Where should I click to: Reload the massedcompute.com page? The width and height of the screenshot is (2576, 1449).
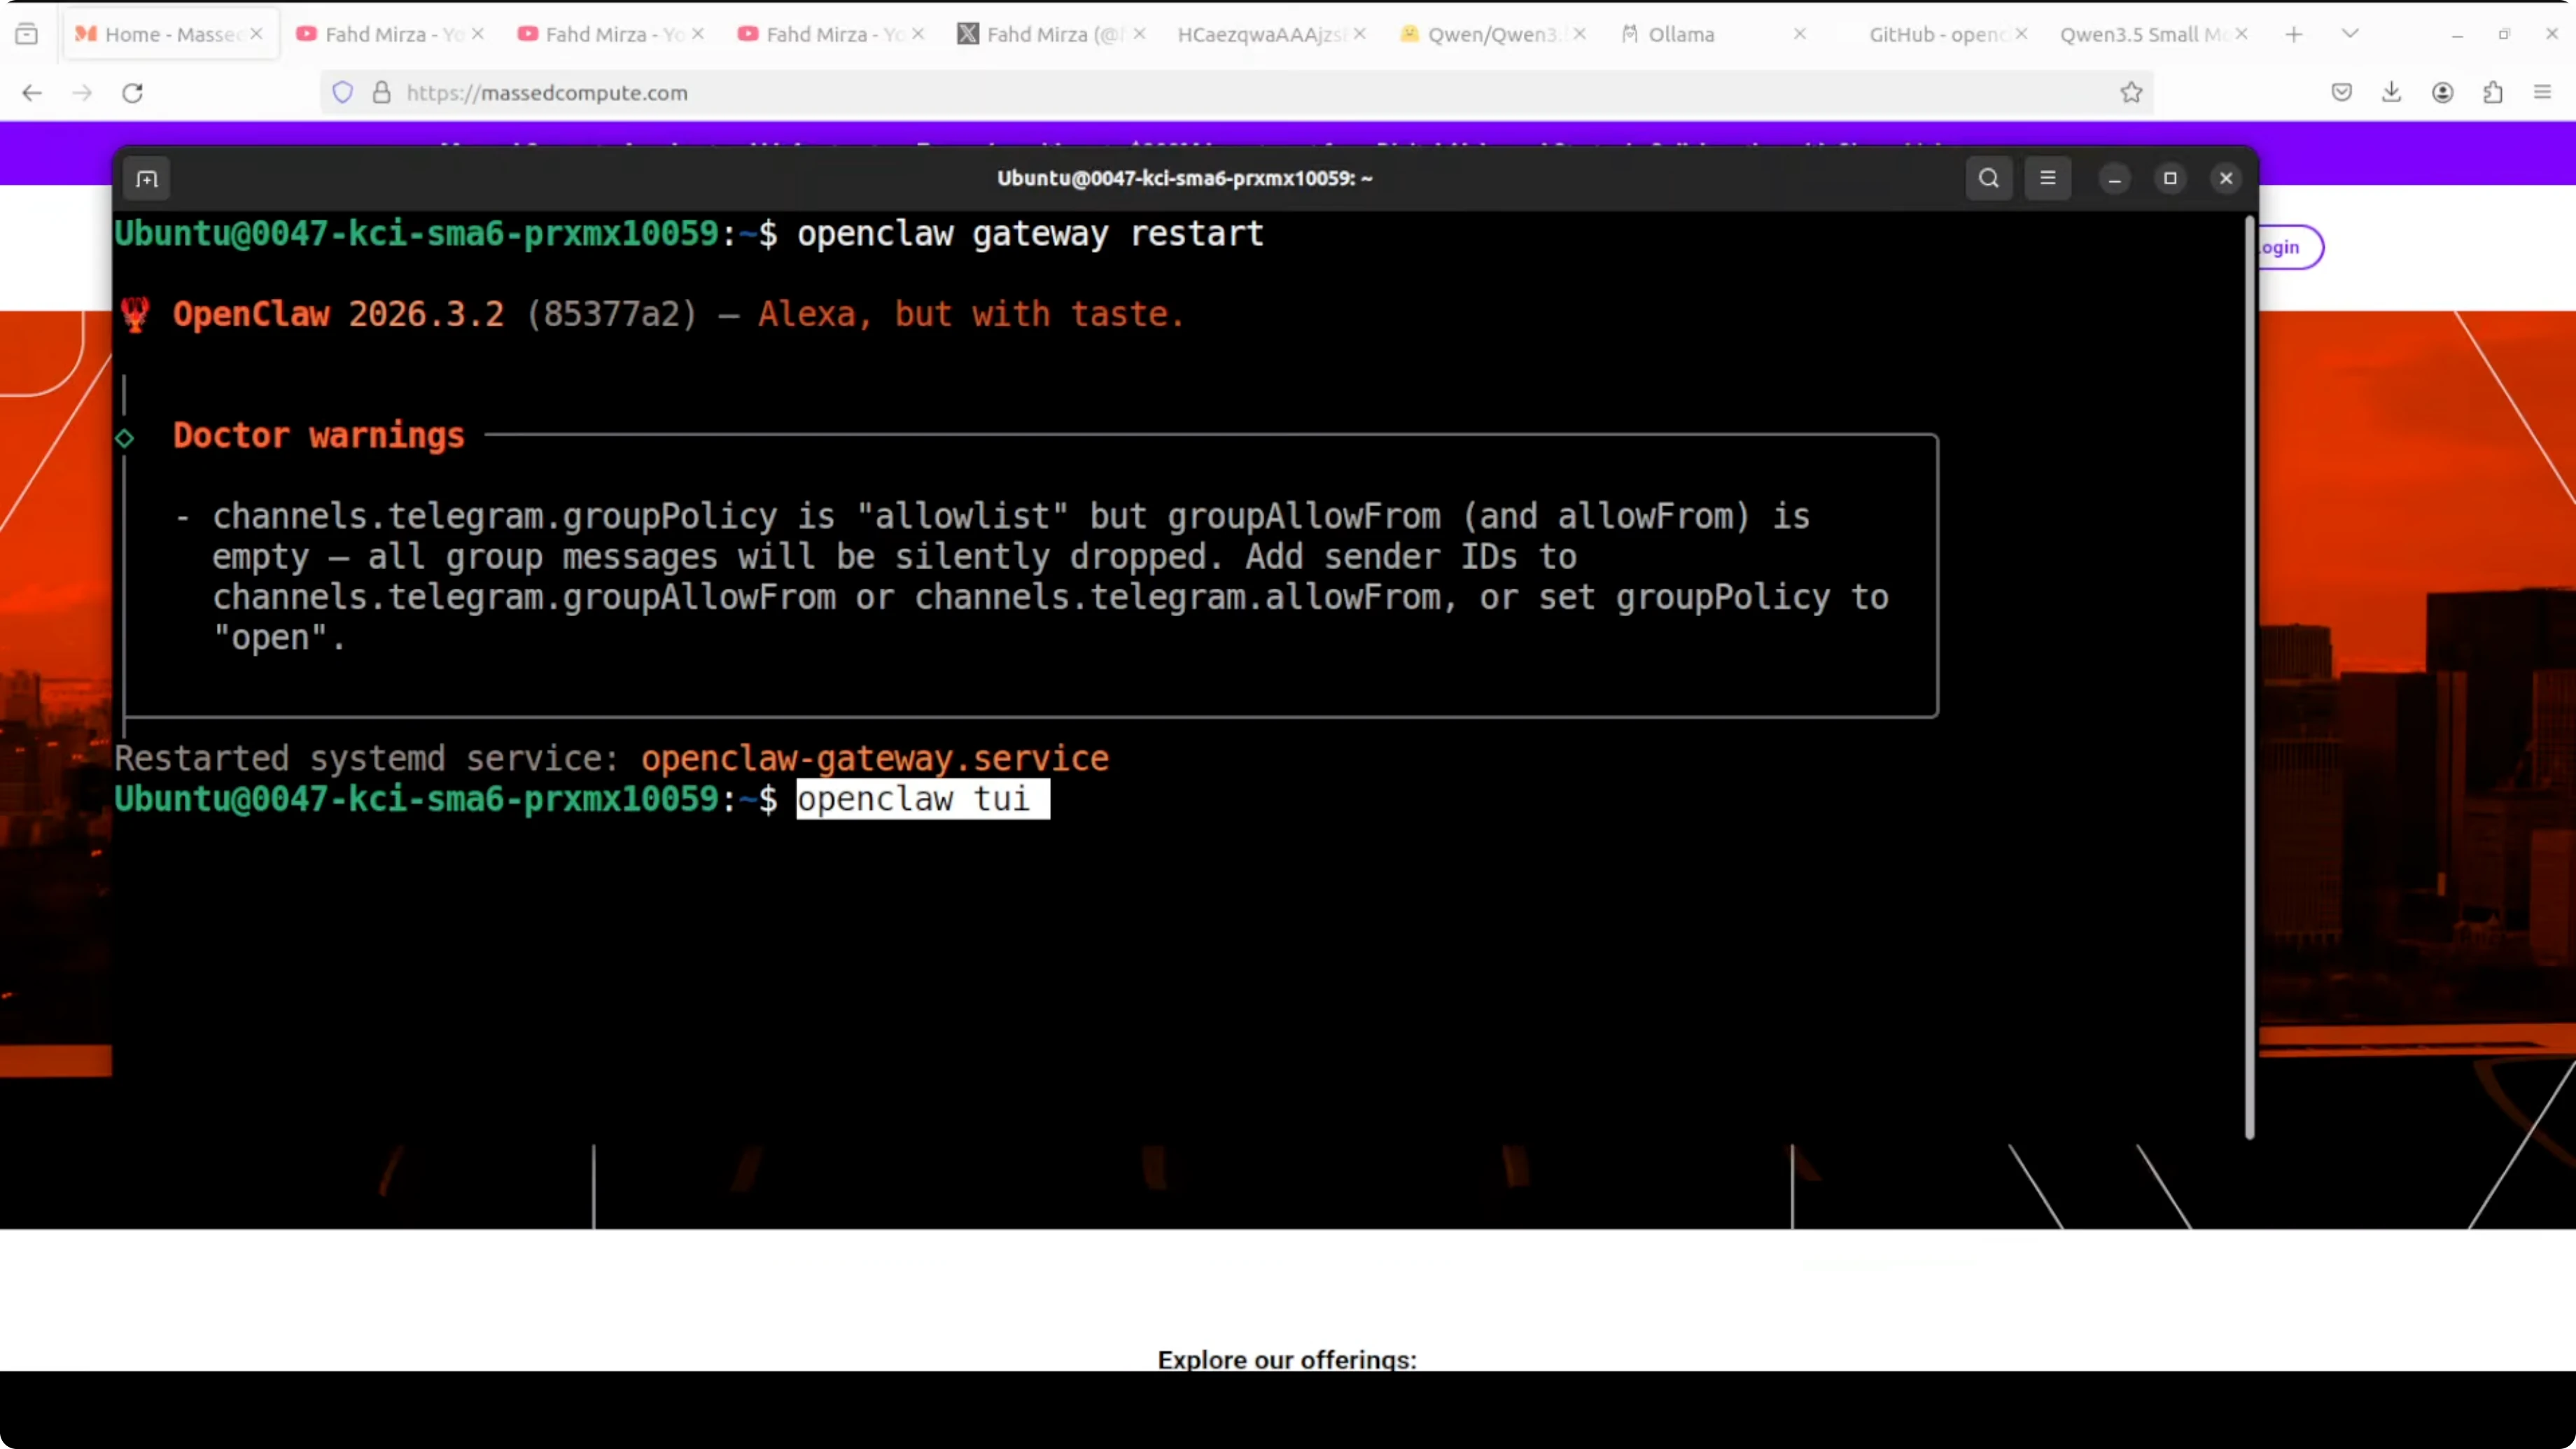point(132,92)
